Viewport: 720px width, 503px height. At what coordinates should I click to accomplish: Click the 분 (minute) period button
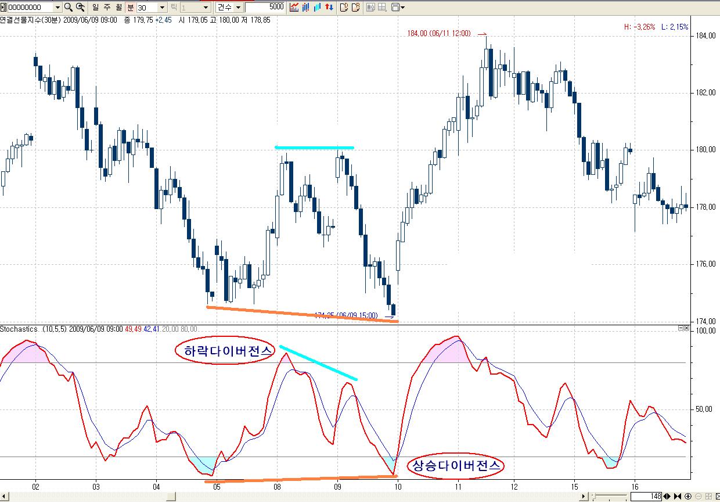[x=129, y=7]
